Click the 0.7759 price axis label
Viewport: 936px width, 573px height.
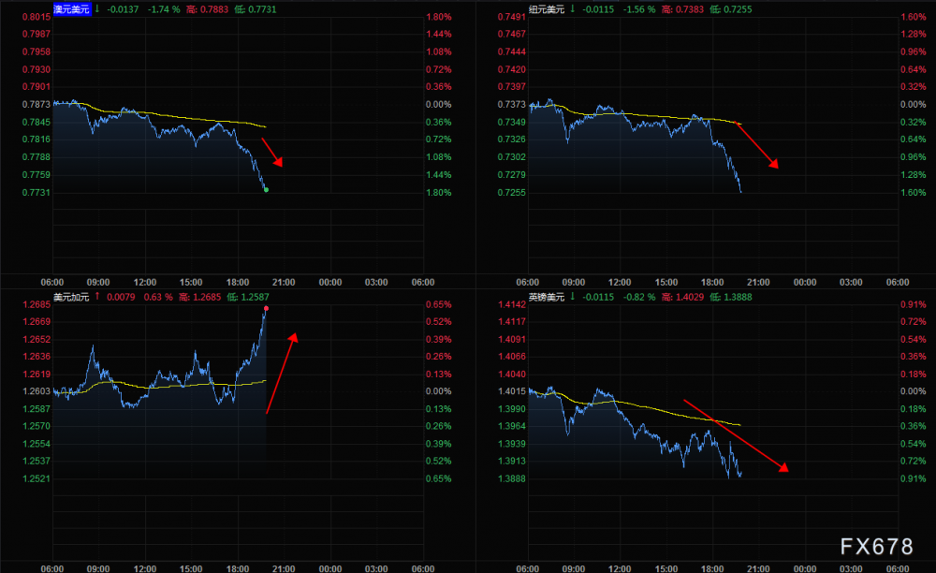tap(37, 175)
